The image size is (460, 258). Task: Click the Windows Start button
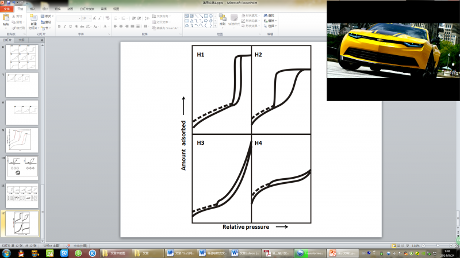[x=6, y=253]
